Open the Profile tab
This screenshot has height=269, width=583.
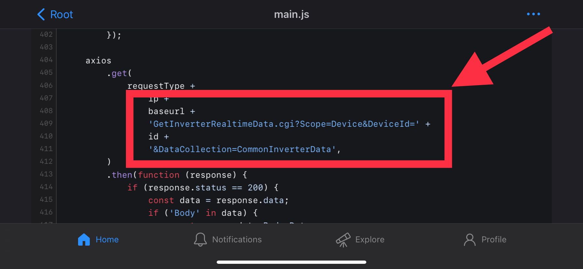(485, 239)
